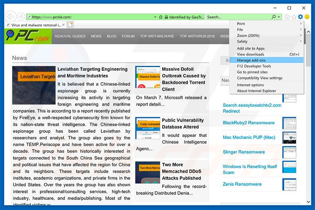Expand the Zoom (200%) submenu arrow

pyautogui.click(x=301, y=35)
